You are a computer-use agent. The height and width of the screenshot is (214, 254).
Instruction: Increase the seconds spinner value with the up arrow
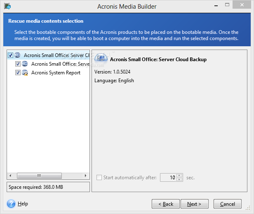(179, 176)
